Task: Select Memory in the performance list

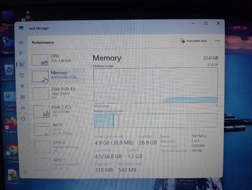Action: click(59, 76)
